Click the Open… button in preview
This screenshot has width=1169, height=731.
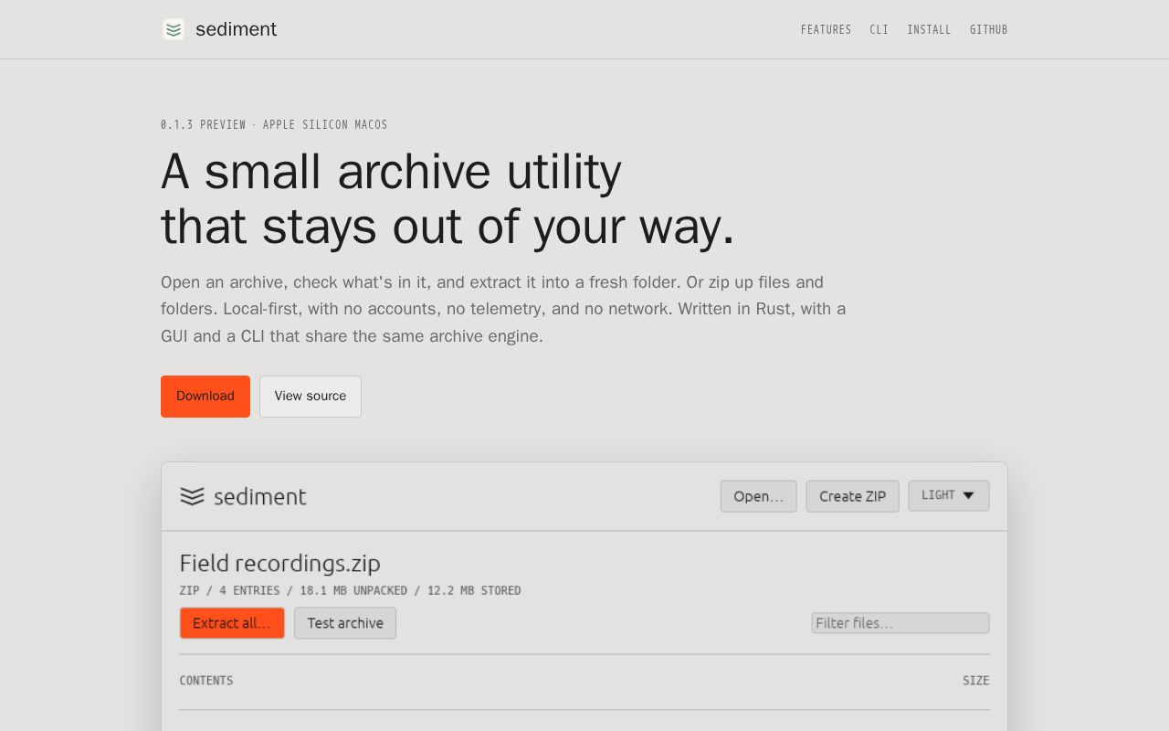(759, 496)
